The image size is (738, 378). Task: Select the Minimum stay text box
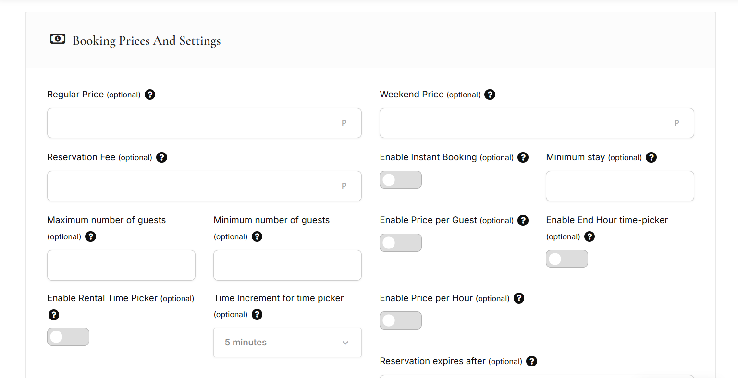(620, 186)
